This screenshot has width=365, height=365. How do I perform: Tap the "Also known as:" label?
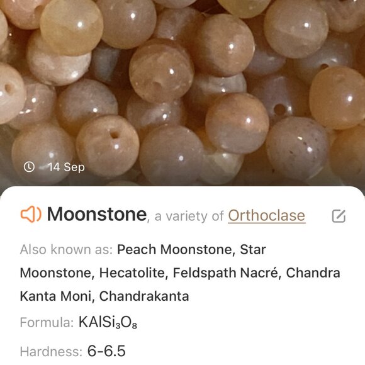pos(66,250)
